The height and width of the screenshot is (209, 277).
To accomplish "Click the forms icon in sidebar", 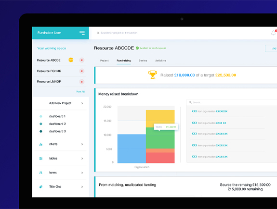I will point(41,172).
